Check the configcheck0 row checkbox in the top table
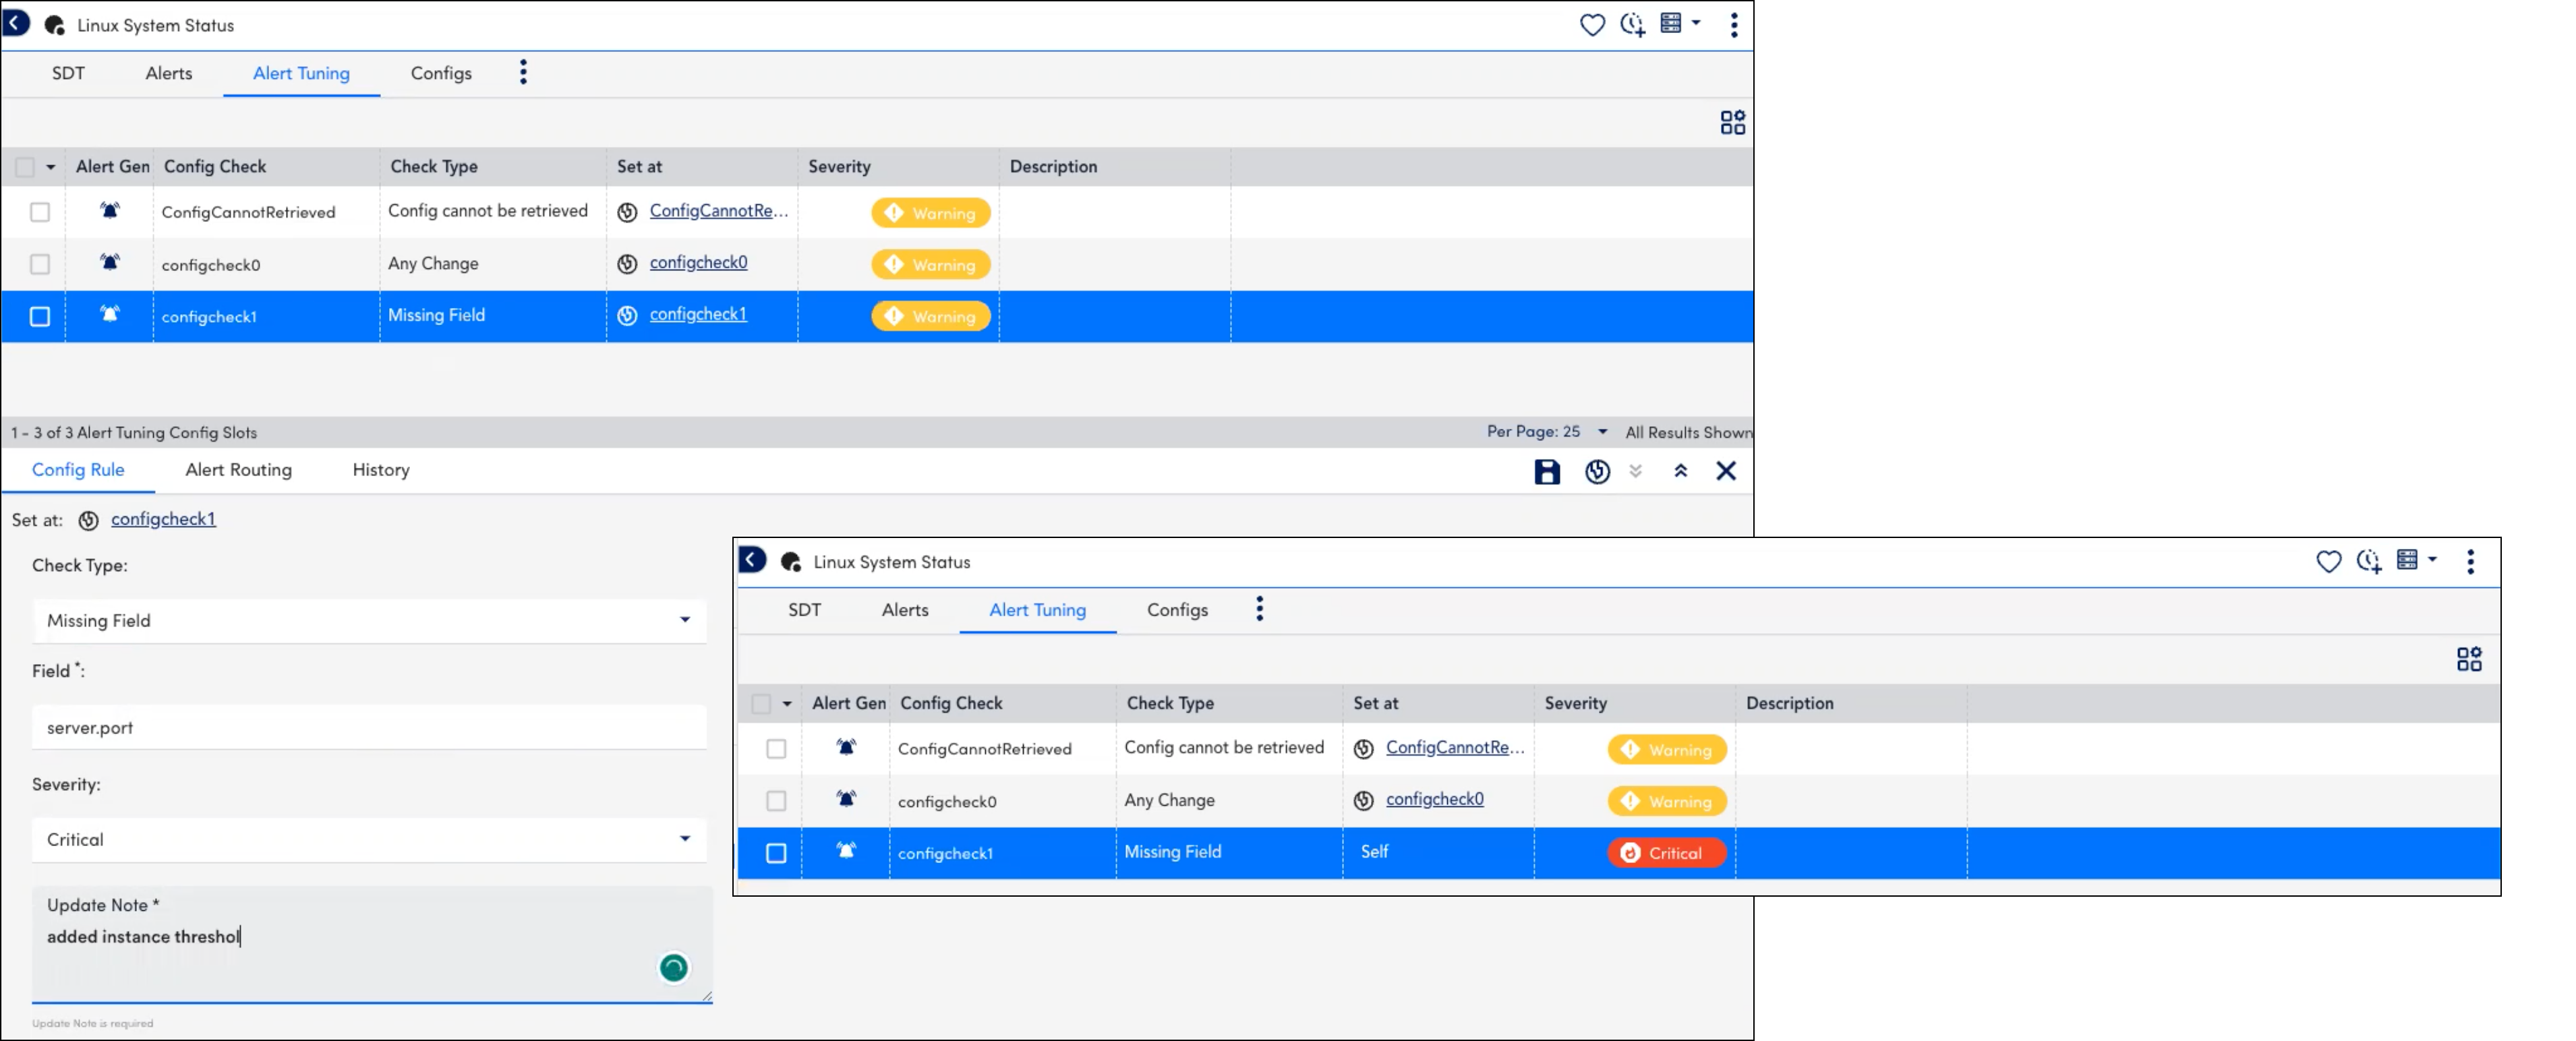This screenshot has height=1041, width=2576. click(40, 264)
